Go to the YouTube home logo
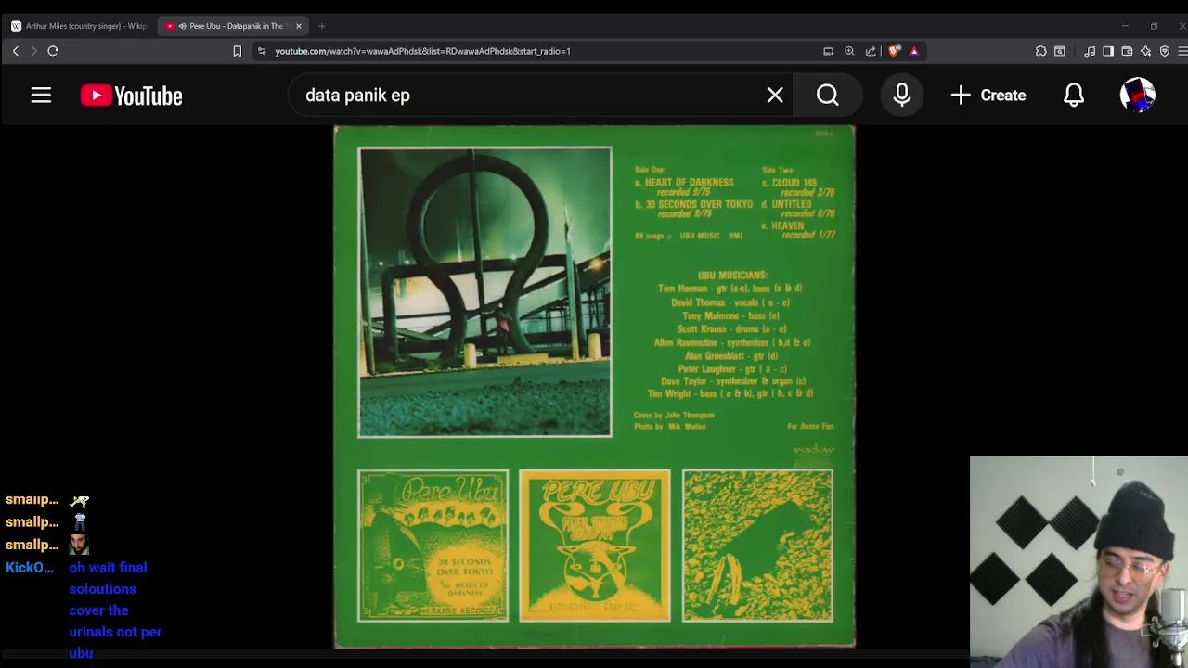This screenshot has width=1188, height=668. coord(131,96)
